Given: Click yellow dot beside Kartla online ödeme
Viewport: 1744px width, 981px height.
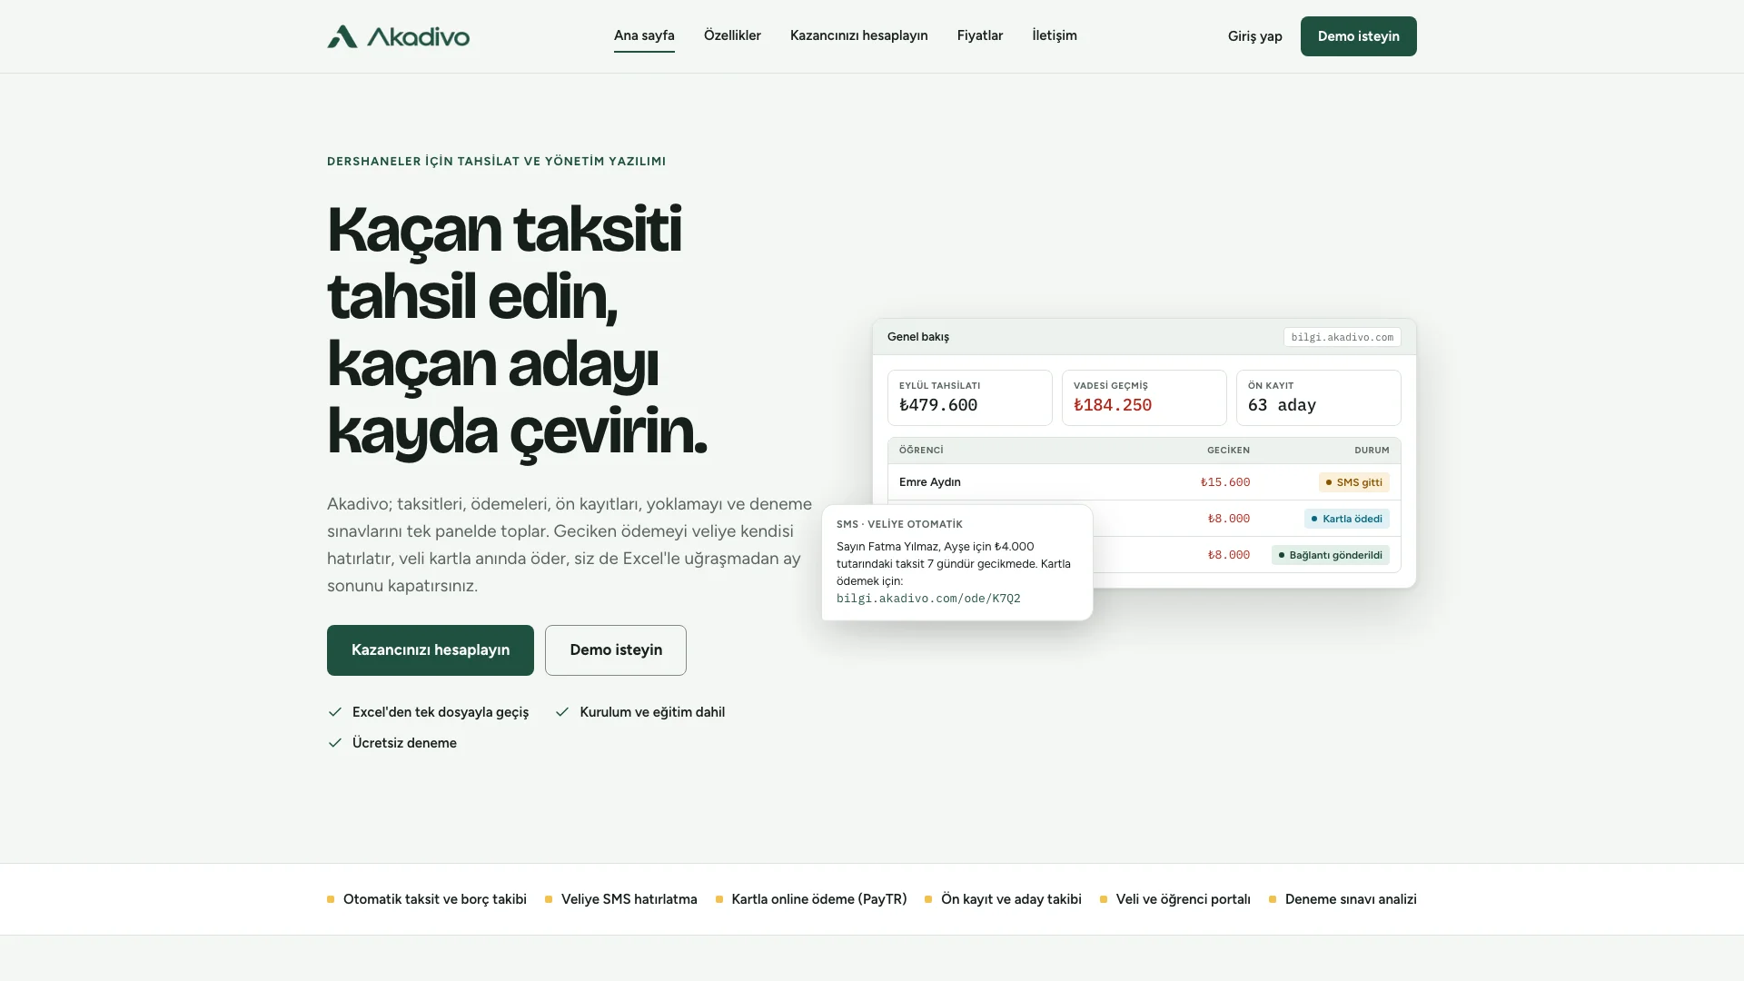Looking at the screenshot, I should pos(719,899).
